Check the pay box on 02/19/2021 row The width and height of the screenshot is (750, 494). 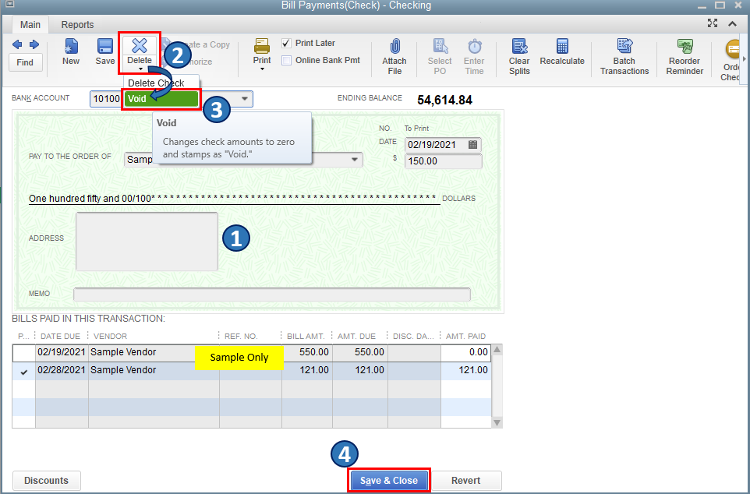[x=24, y=353]
